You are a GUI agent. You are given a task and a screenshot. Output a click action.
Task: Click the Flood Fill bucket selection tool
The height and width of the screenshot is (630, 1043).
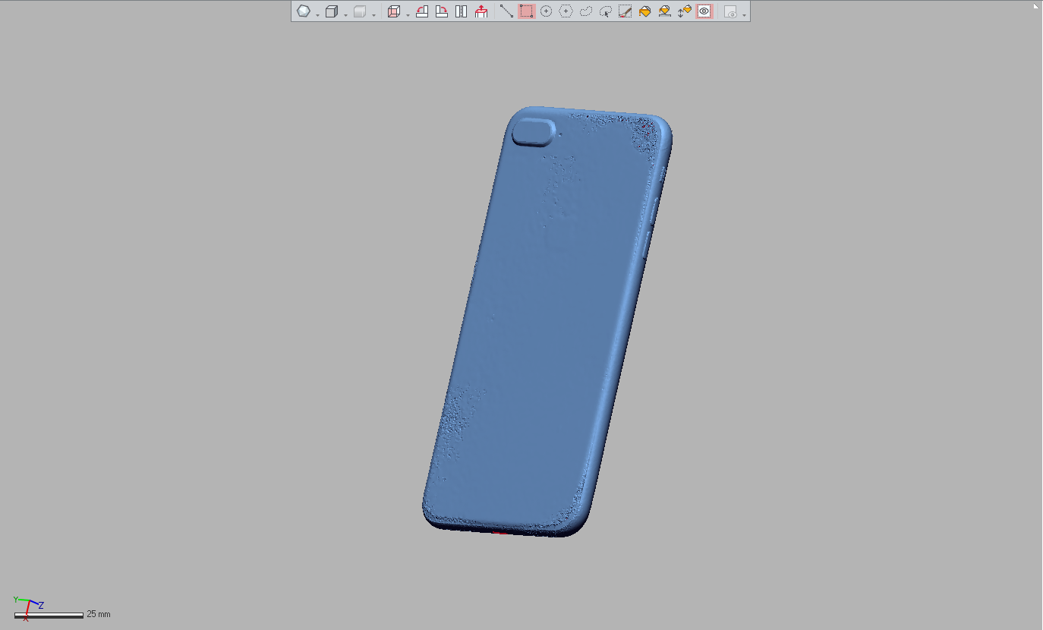pyautogui.click(x=644, y=11)
